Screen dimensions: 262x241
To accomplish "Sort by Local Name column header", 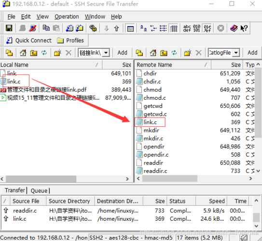I will 51,65.
